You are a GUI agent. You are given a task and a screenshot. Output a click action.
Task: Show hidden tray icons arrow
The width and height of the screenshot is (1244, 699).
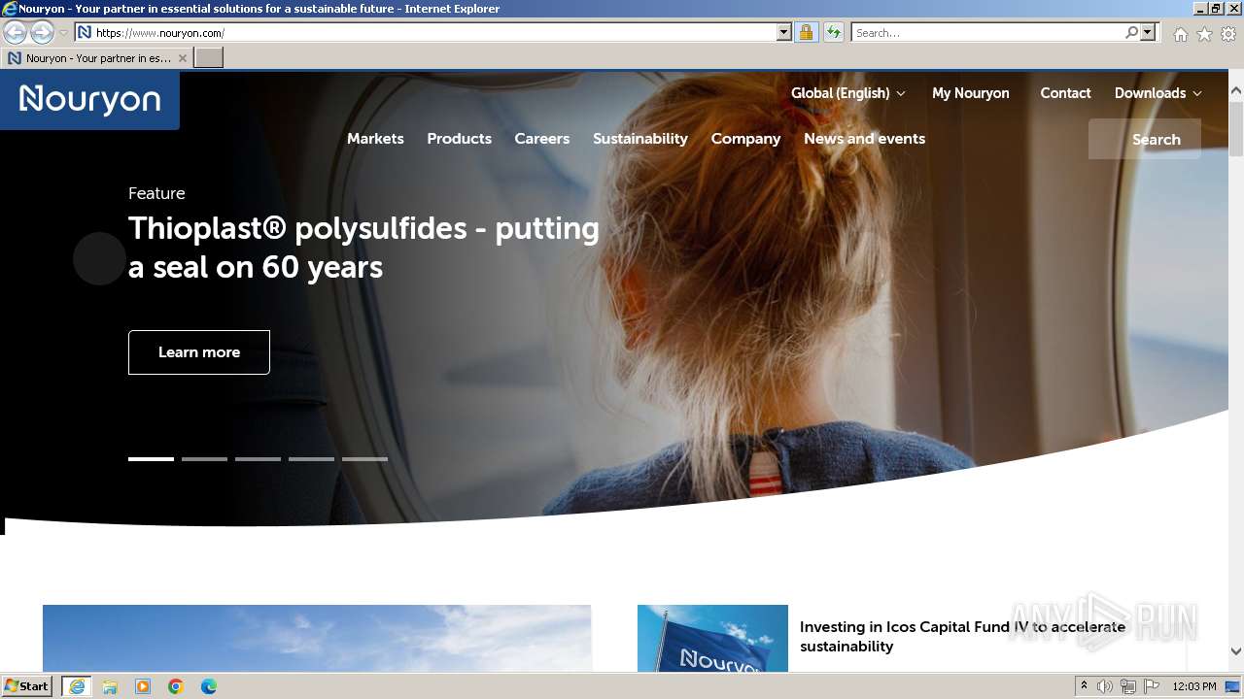tap(1084, 686)
